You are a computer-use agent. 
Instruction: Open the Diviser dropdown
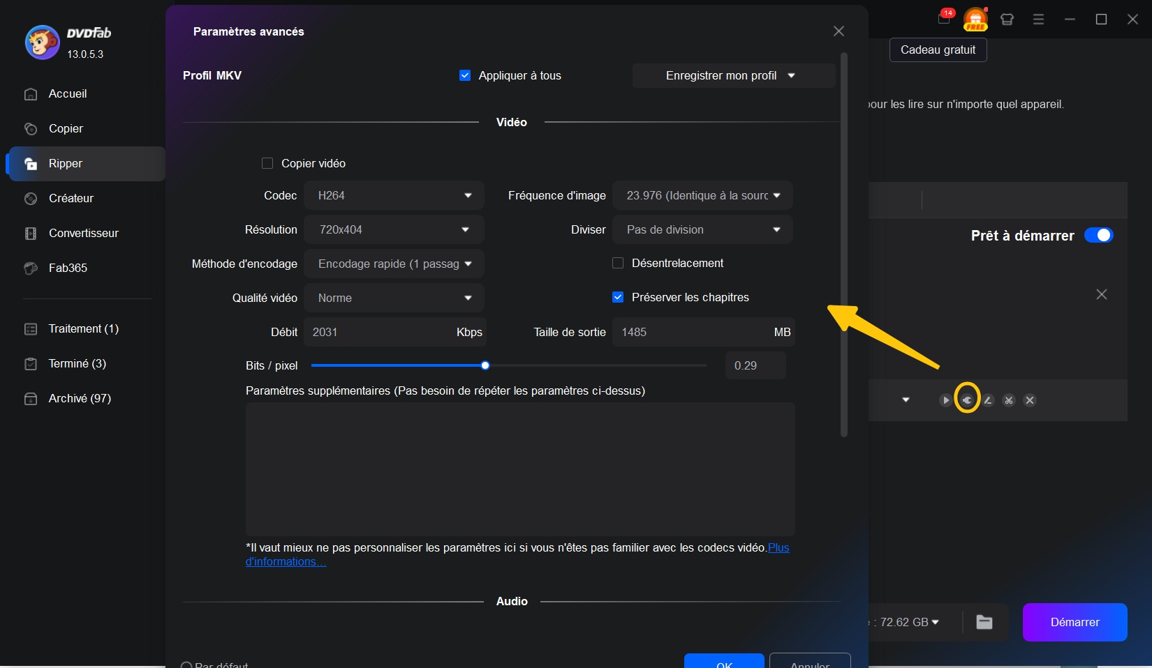(702, 229)
